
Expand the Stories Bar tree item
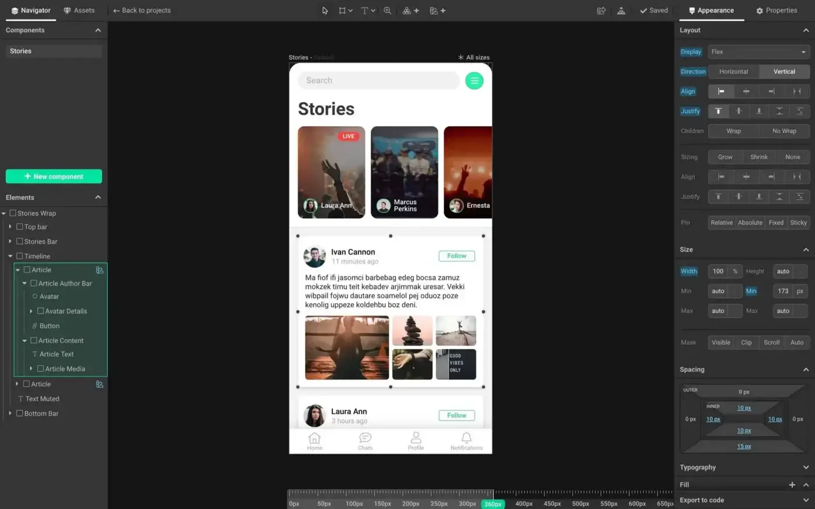click(x=10, y=241)
